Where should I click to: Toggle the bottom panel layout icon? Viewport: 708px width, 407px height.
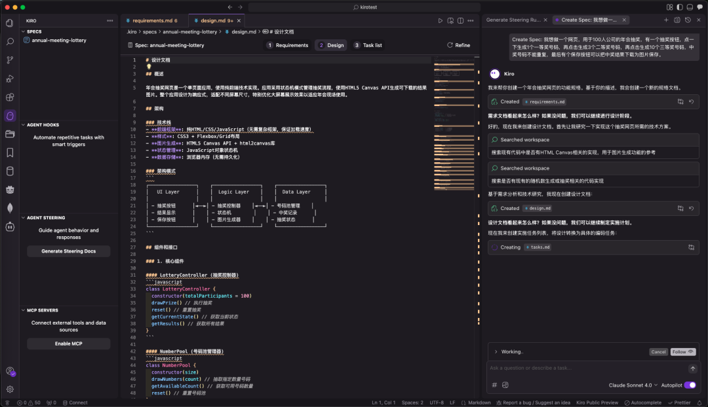tap(690, 7)
